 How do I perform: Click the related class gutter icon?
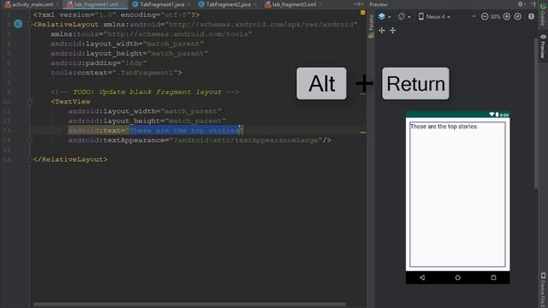(x=18, y=24)
